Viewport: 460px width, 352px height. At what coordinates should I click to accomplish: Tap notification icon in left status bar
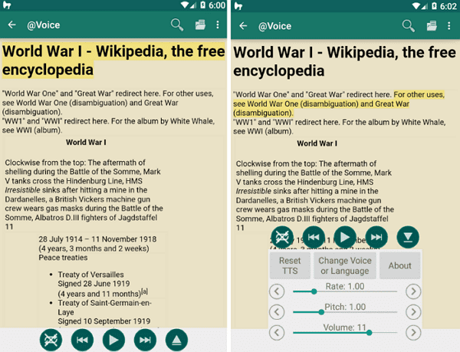pos(7,5)
